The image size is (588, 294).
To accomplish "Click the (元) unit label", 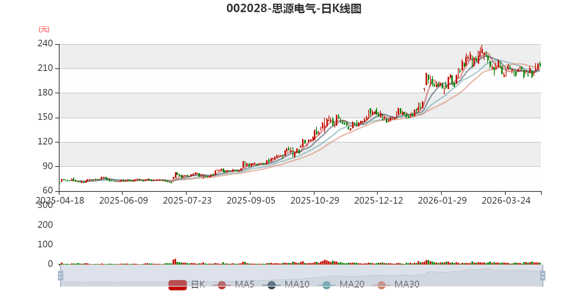I will click(x=44, y=29).
